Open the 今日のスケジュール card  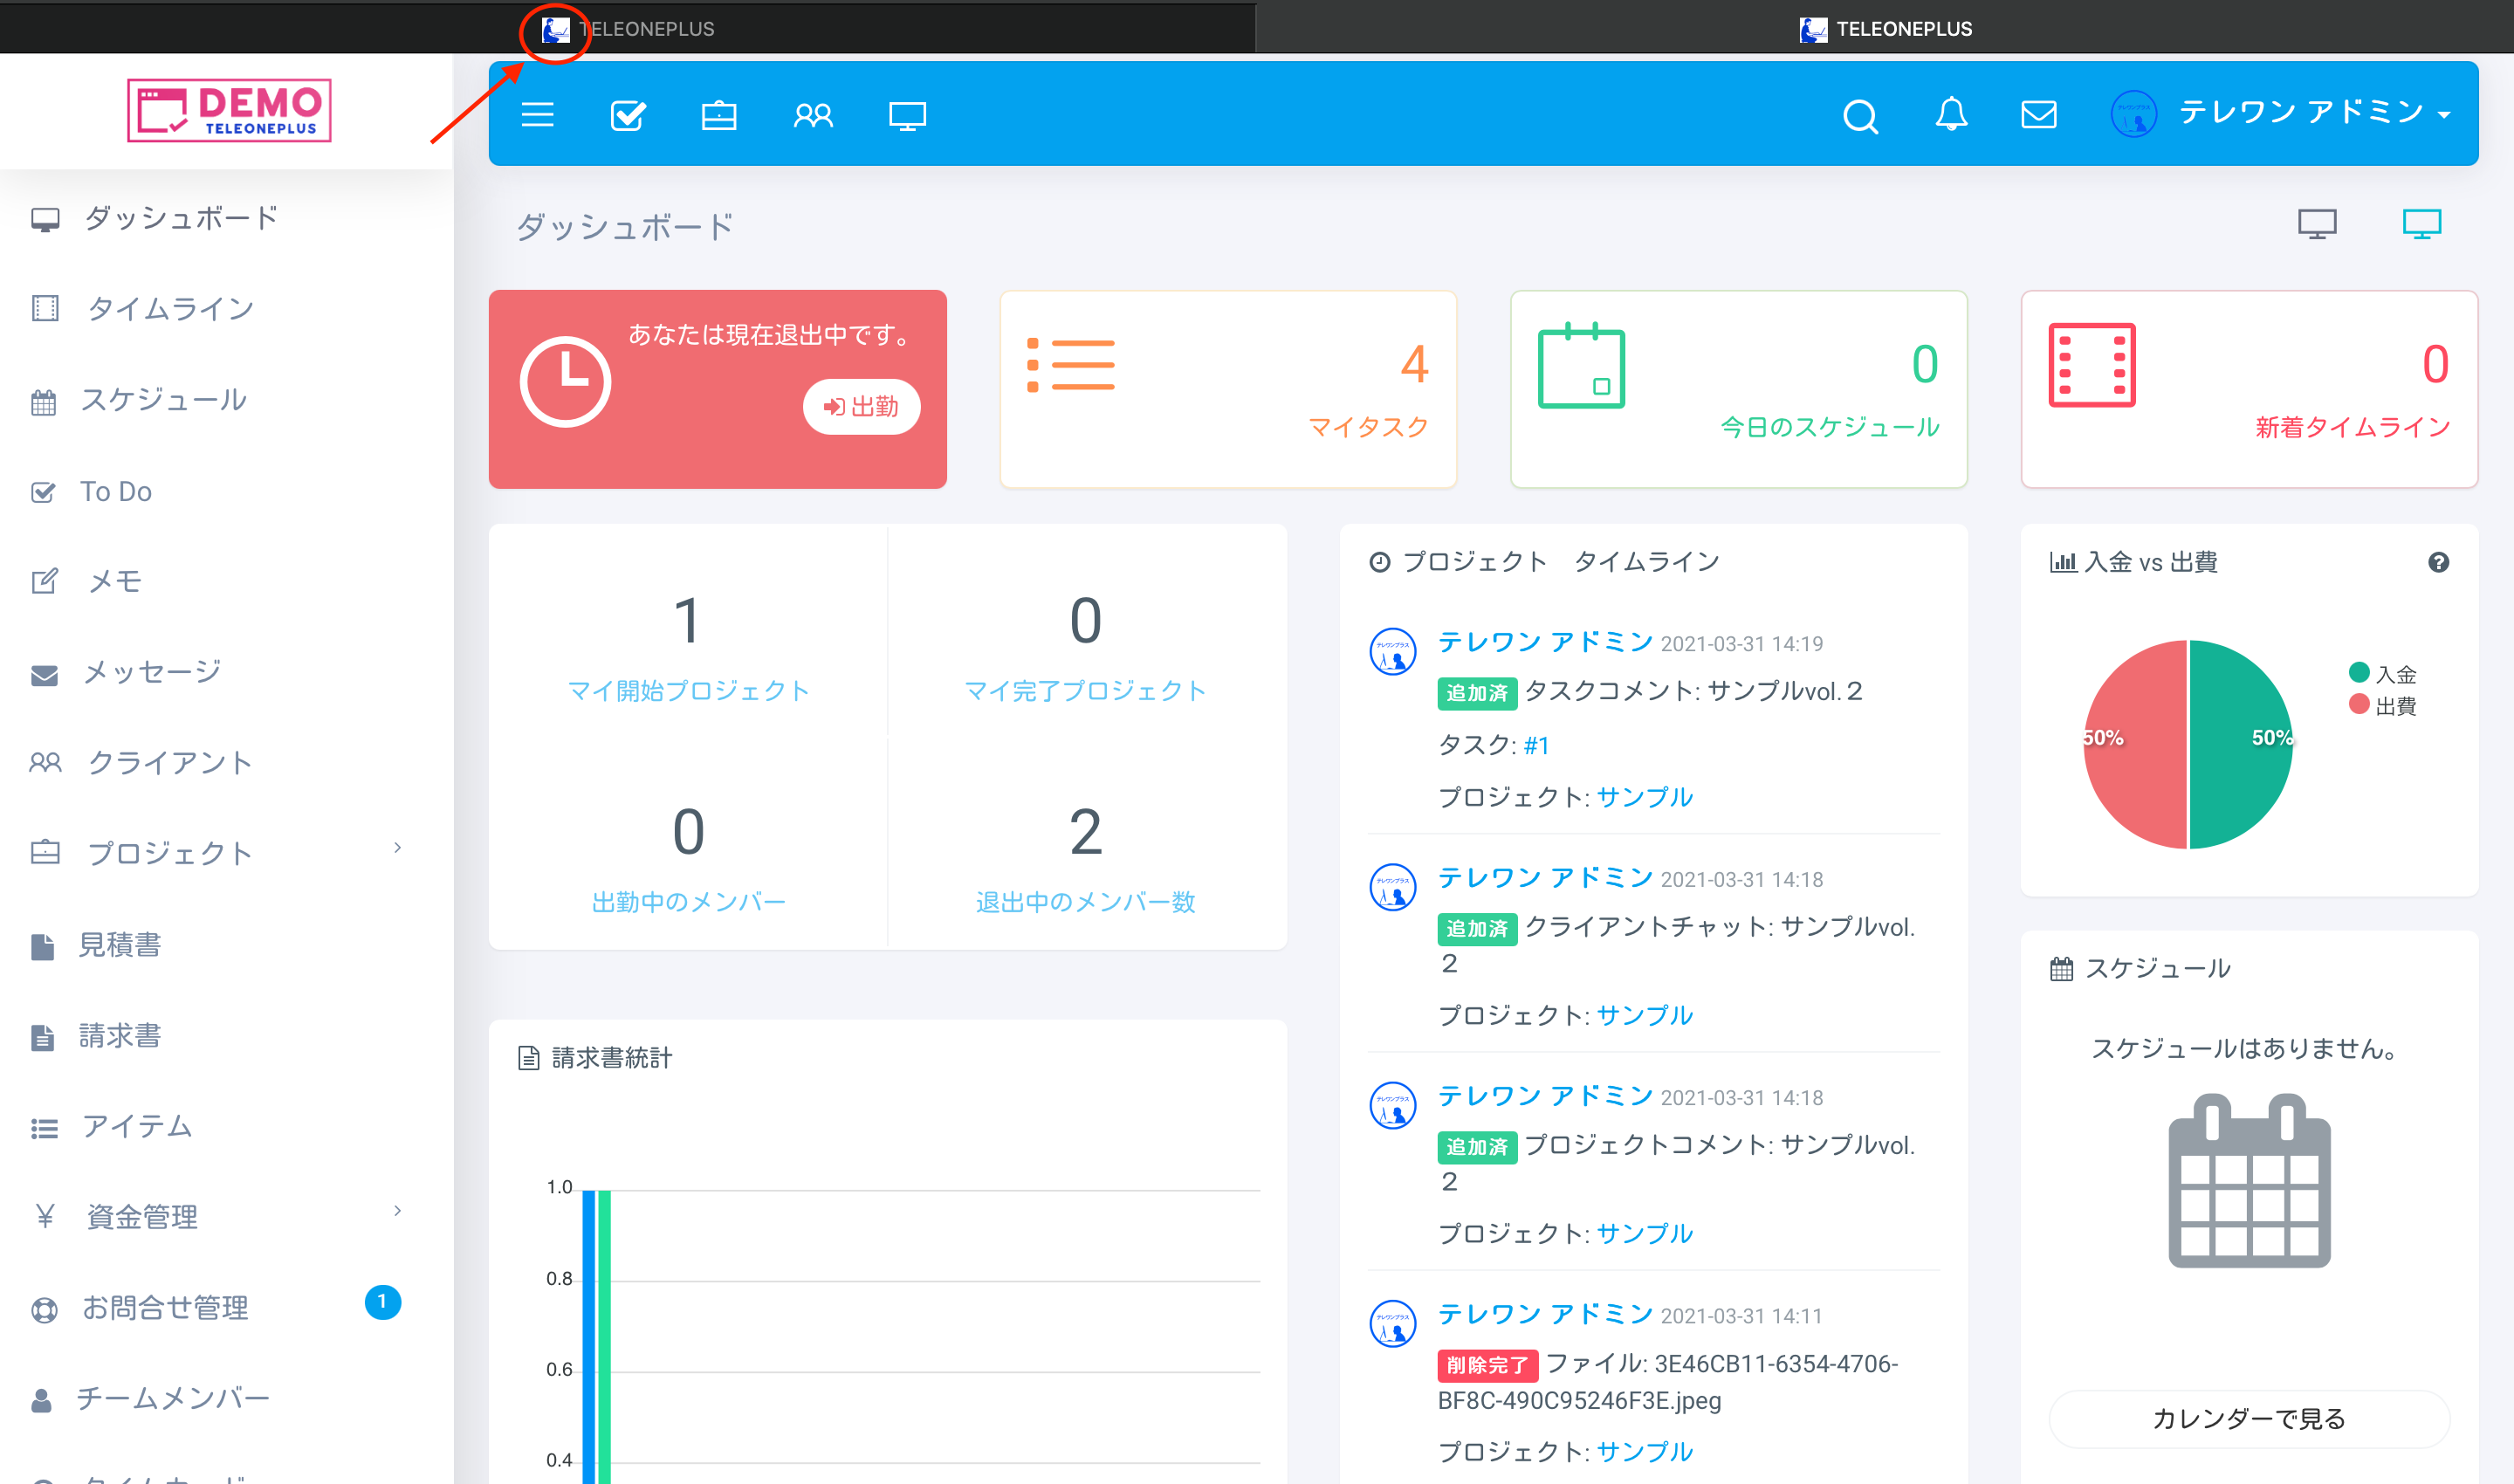tap(1739, 389)
